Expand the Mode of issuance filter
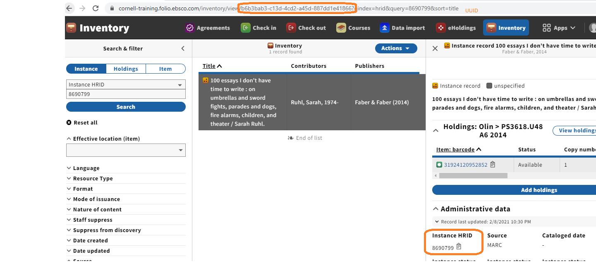Viewport: 596px width, 273px height. click(x=93, y=199)
